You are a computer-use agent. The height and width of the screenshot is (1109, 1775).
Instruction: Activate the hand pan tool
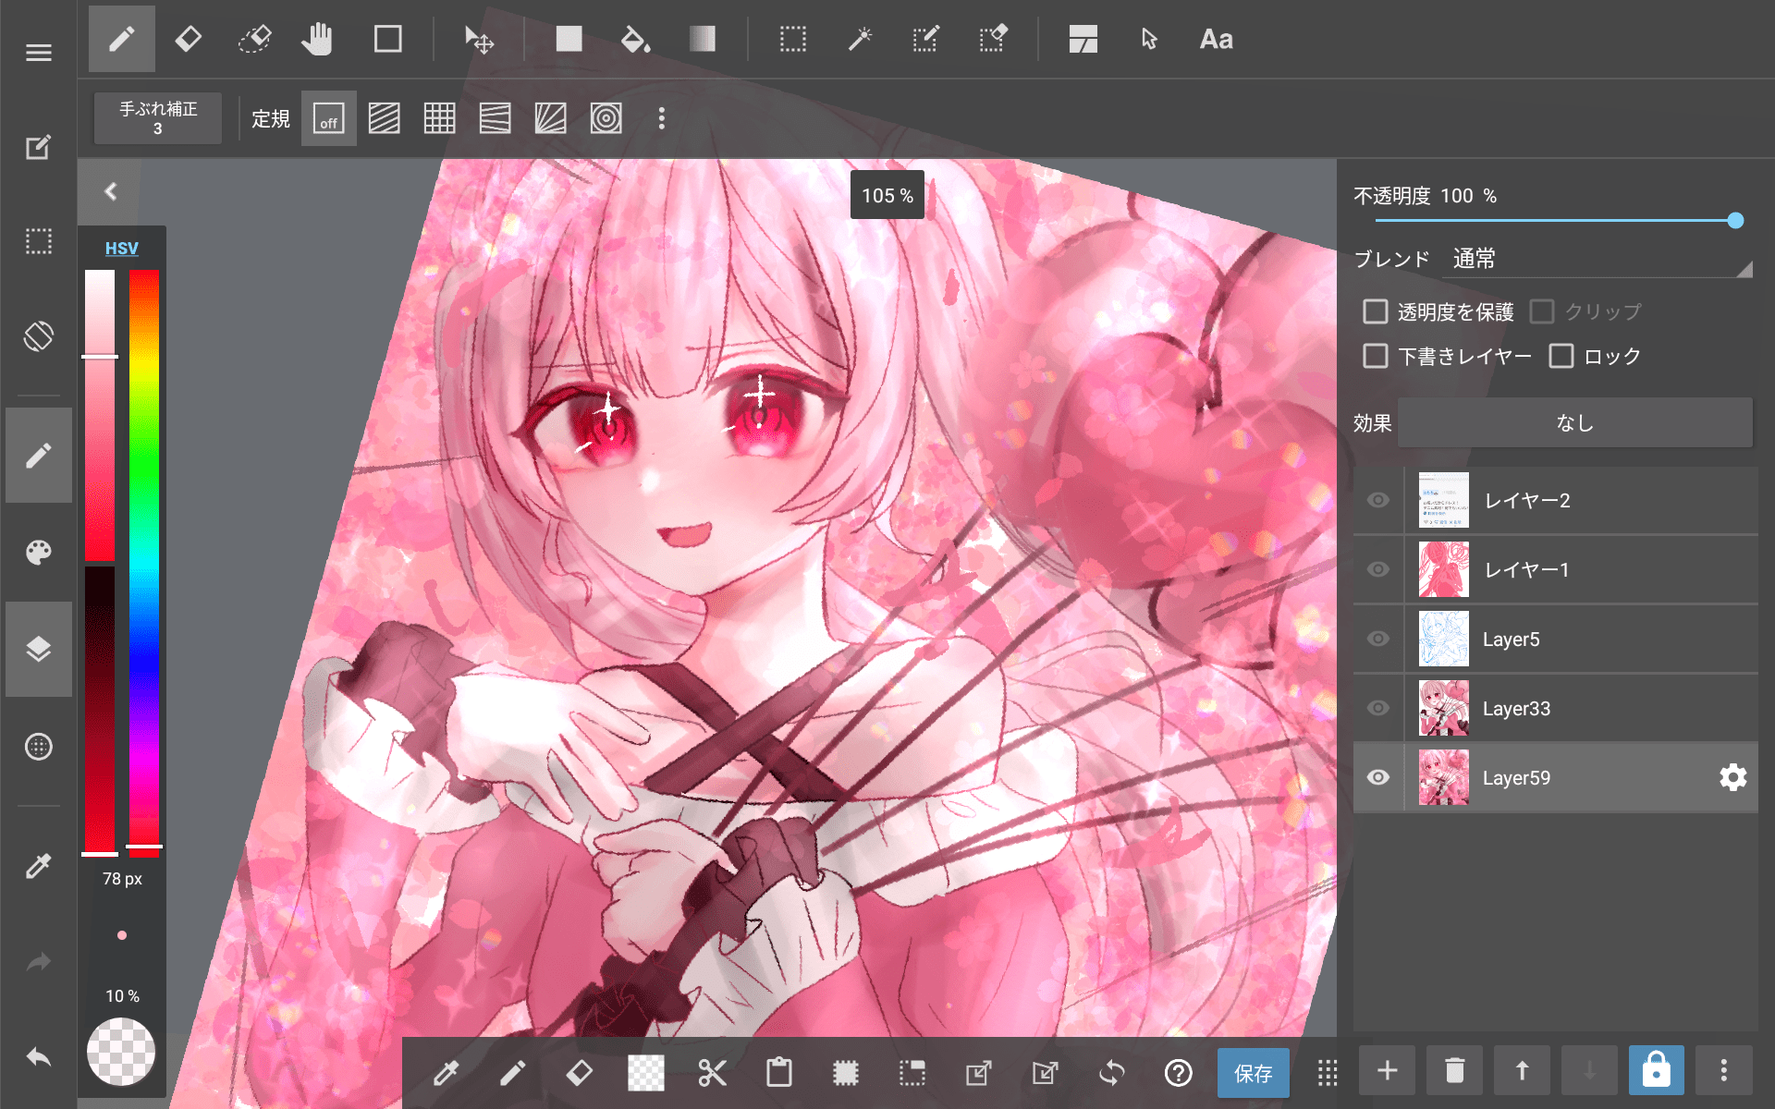pyautogui.click(x=317, y=40)
